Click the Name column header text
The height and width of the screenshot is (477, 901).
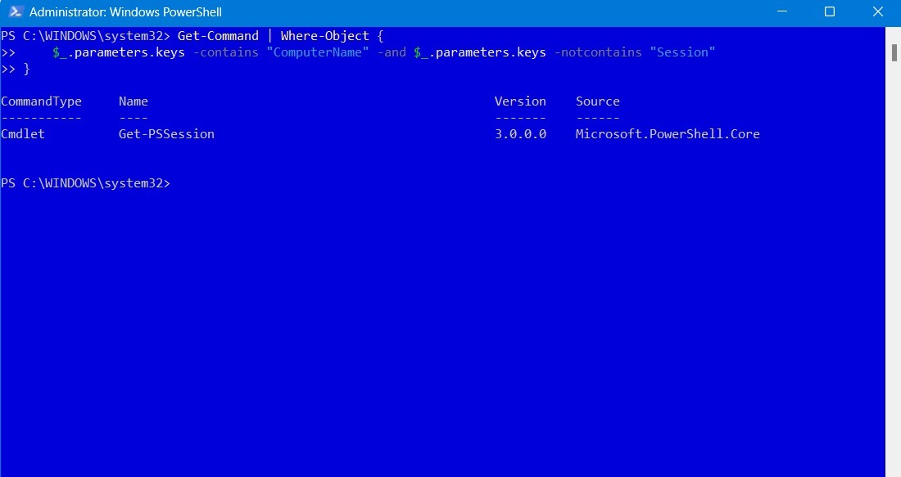(134, 101)
